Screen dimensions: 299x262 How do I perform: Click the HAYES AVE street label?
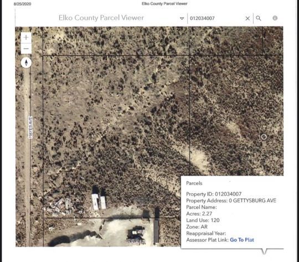30,127
